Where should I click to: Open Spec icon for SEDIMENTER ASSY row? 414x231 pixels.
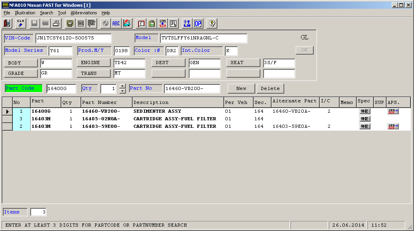pyautogui.click(x=365, y=111)
